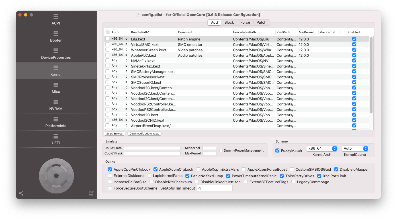Open the Arch selector for SMCBatteryManager.kext

(120, 72)
